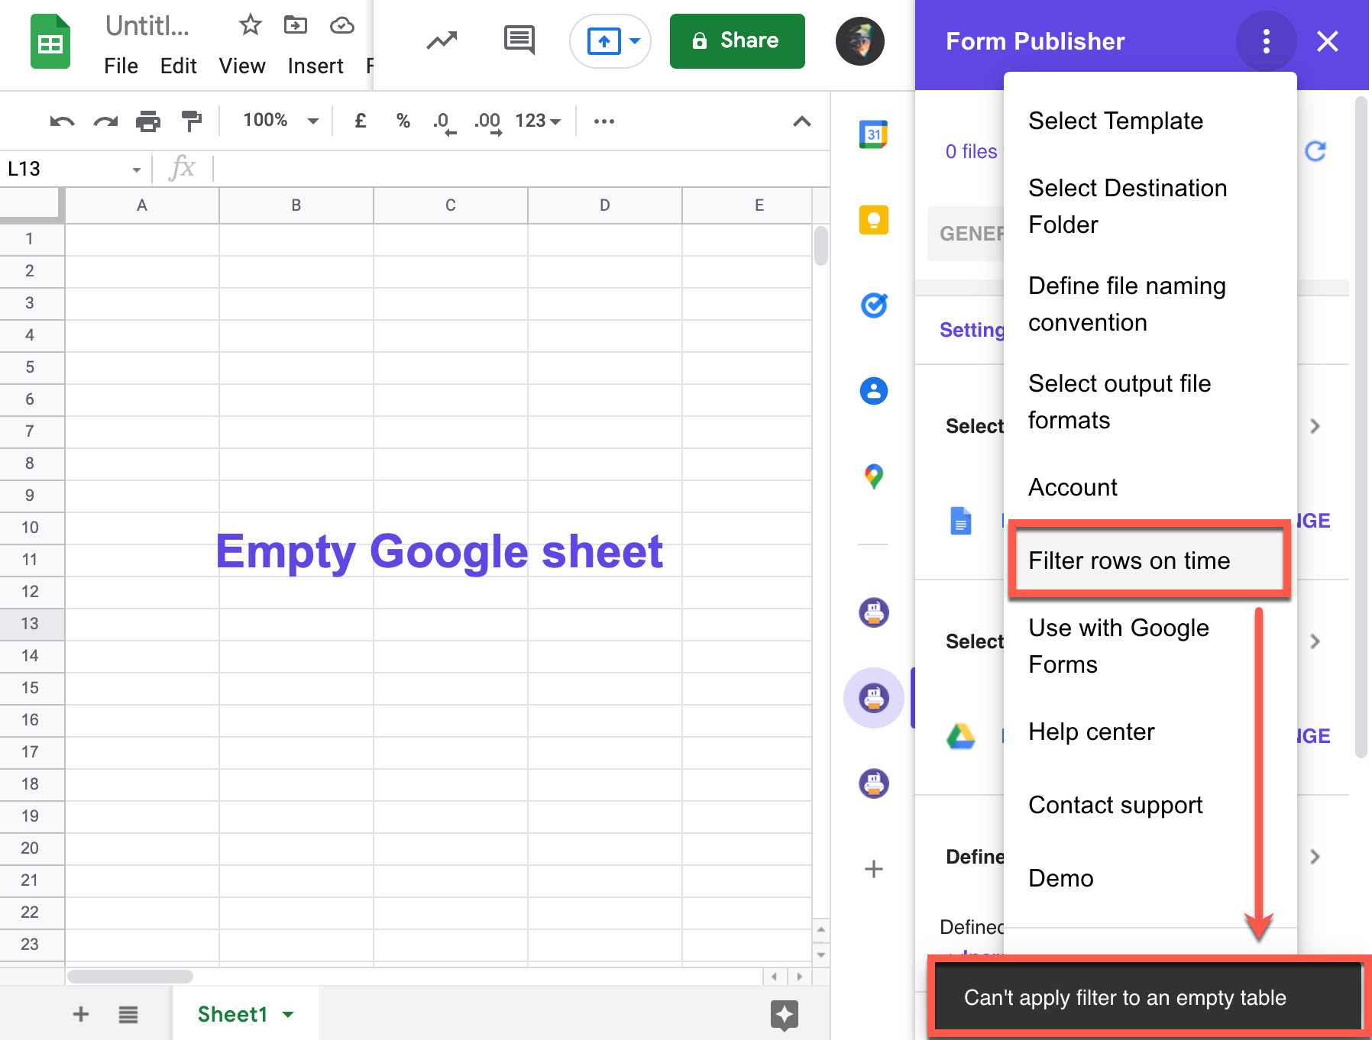Choose Contact support menu item
1372x1040 pixels.
[x=1150, y=805]
